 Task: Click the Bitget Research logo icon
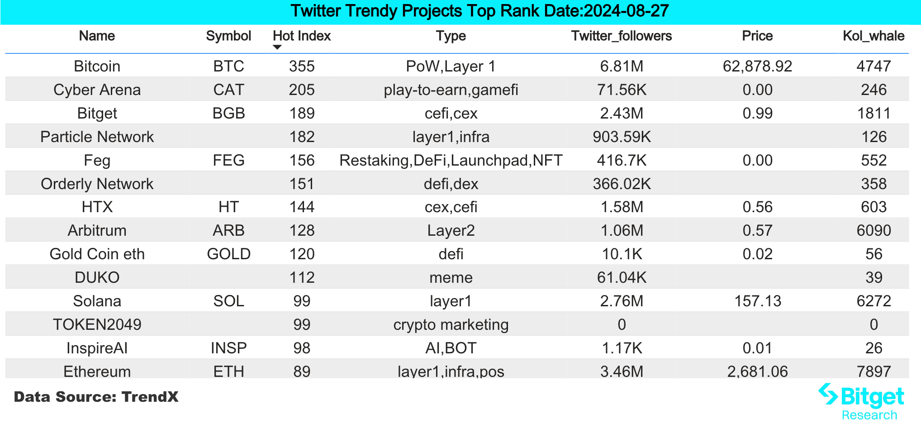pos(828,395)
